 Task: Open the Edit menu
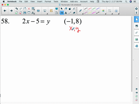26,1
